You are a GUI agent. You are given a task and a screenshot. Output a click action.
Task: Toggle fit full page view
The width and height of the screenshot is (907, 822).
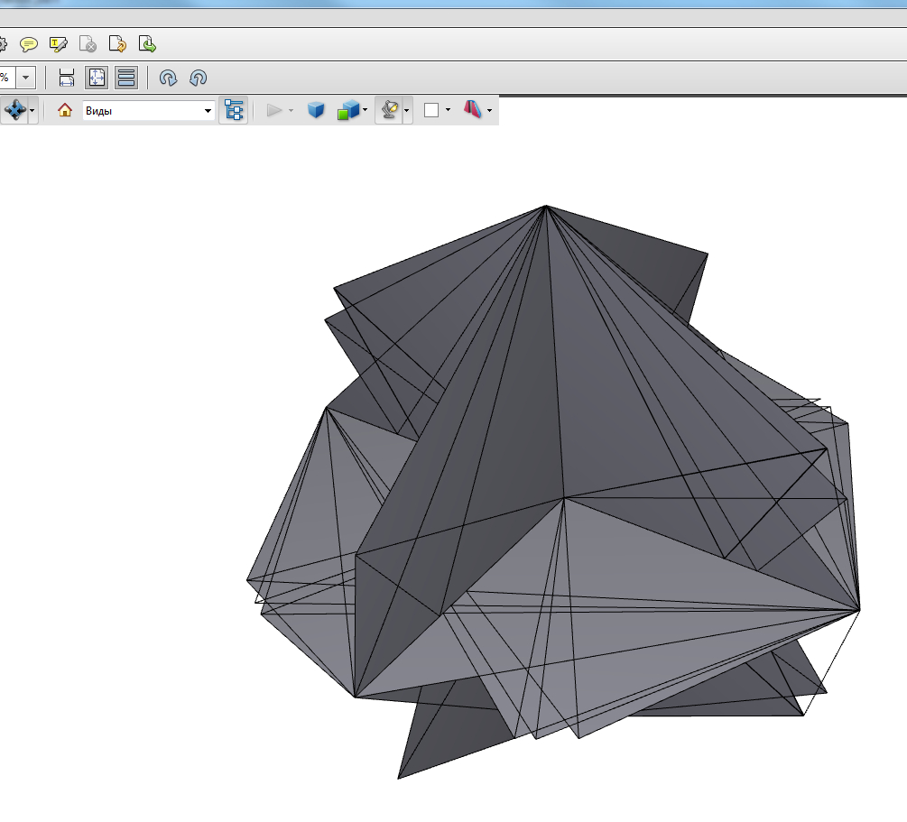click(x=97, y=78)
